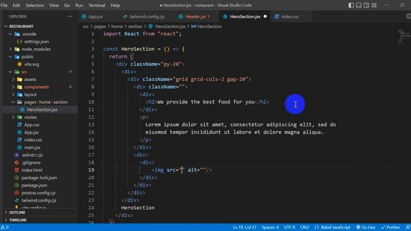Click split editor icon at top right
Image resolution: width=411 pixels, height=231 pixels.
point(408,17)
